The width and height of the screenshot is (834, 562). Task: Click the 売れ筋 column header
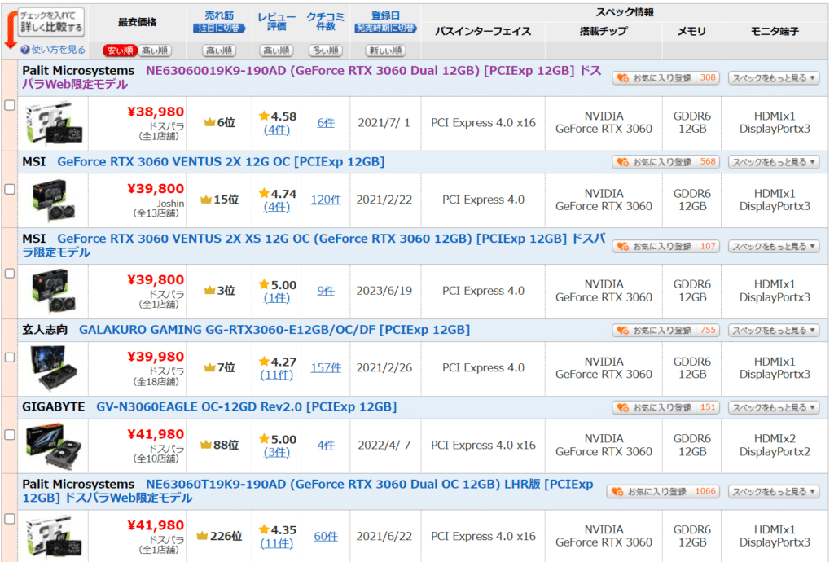click(219, 15)
